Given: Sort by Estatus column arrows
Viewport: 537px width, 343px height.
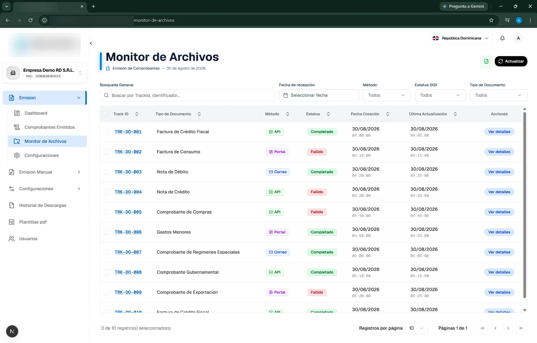Looking at the screenshot, I should click(x=328, y=114).
